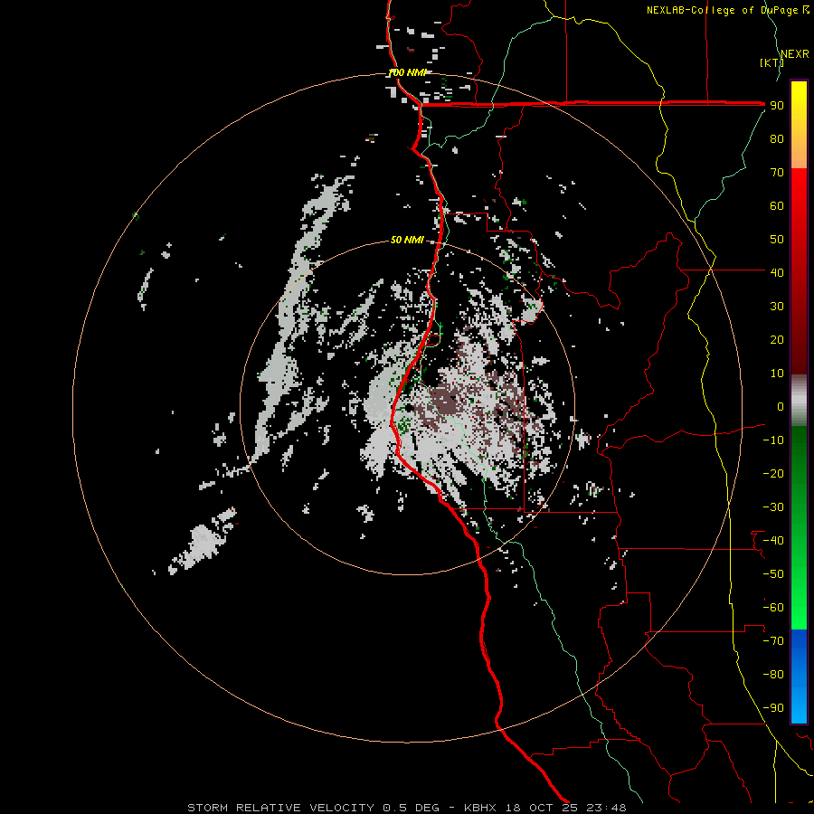
Task: Click the -70 value on the velocity scale
Action: point(773,641)
